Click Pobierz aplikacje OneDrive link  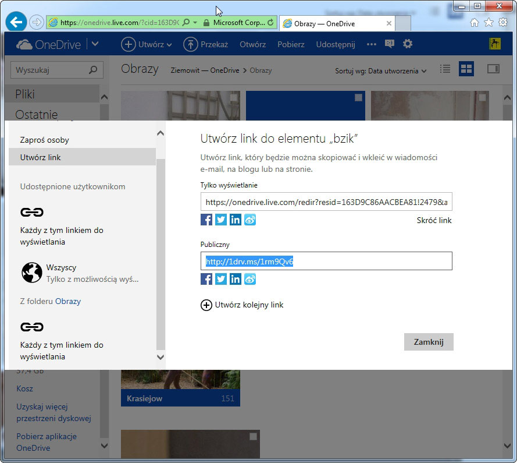click(x=47, y=442)
